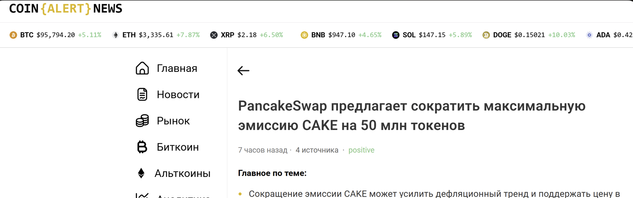This screenshot has height=198, width=633.
Task: Click the chart icon at sidebar bottom
Action: [x=142, y=196]
